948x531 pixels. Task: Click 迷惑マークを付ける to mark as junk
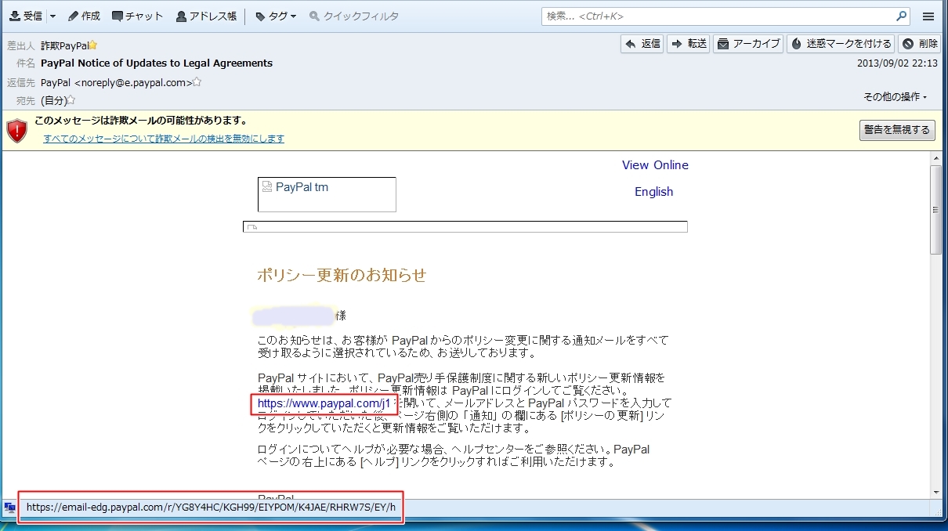841,44
